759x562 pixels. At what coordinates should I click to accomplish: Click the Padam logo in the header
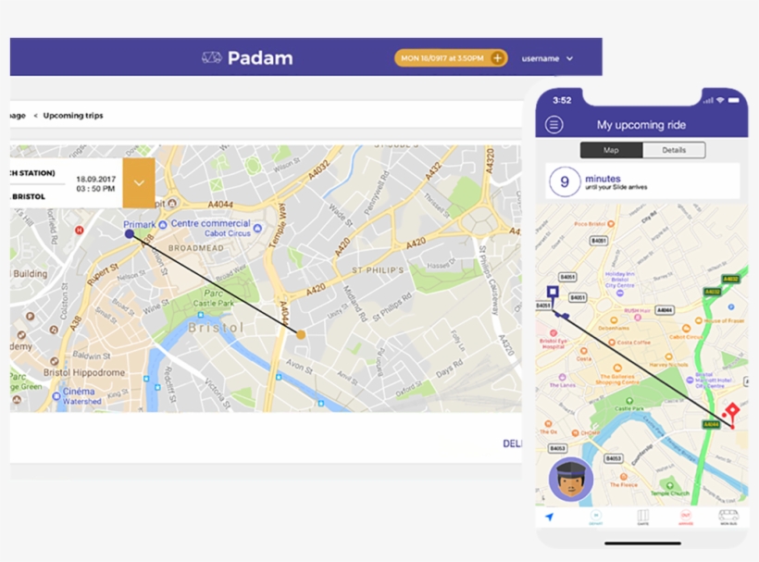click(x=247, y=57)
